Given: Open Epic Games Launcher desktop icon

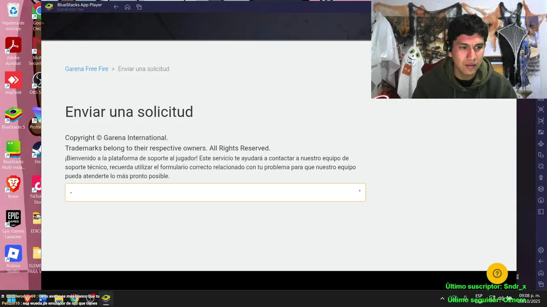Looking at the screenshot, I should click(x=13, y=225).
